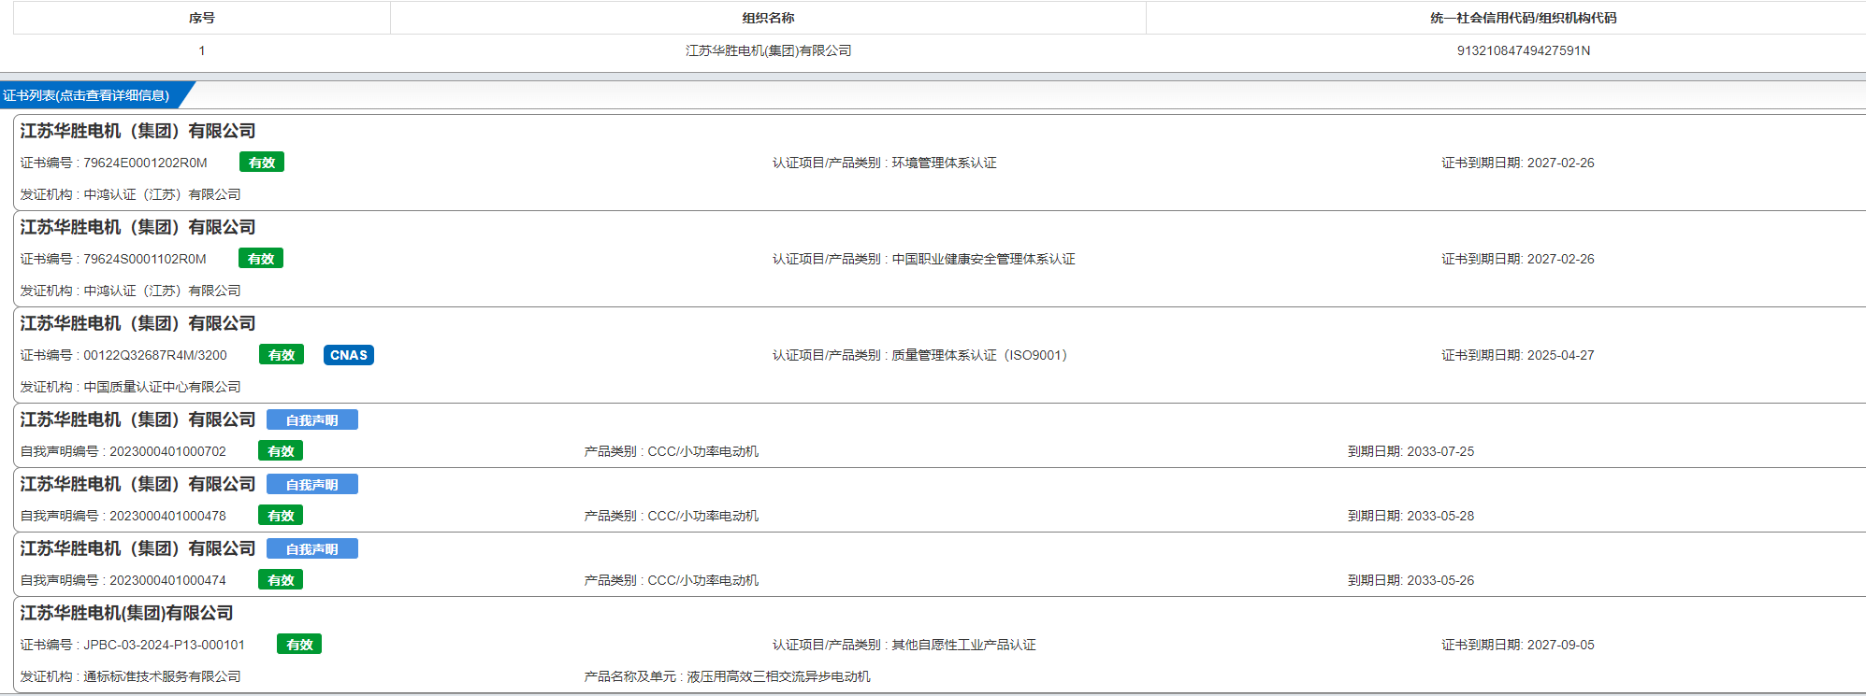The image size is (1866, 696).
Task: Click the expiry date 2033-05-26
Action: pos(1440,580)
